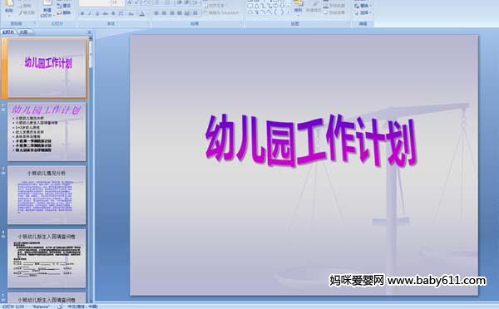Open the Drawing group dialog launcher
The height and width of the screenshot is (309, 499).
(x=348, y=23)
